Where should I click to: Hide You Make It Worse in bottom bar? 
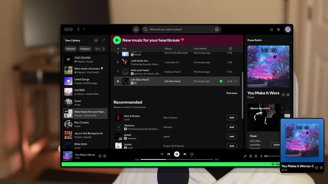(x=100, y=156)
